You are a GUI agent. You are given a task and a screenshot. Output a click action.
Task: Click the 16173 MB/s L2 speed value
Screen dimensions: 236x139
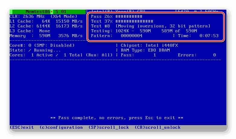click(x=69, y=26)
